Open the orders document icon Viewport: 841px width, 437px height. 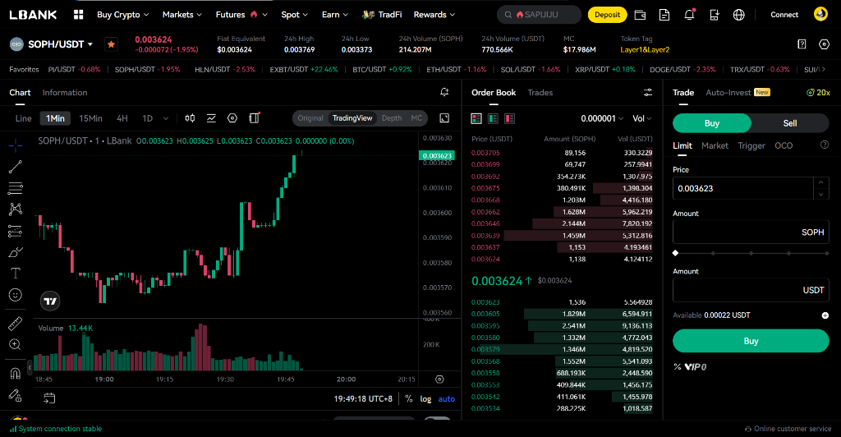[x=664, y=15]
